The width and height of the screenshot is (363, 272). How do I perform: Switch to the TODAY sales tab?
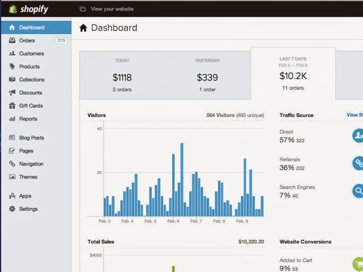pos(122,75)
